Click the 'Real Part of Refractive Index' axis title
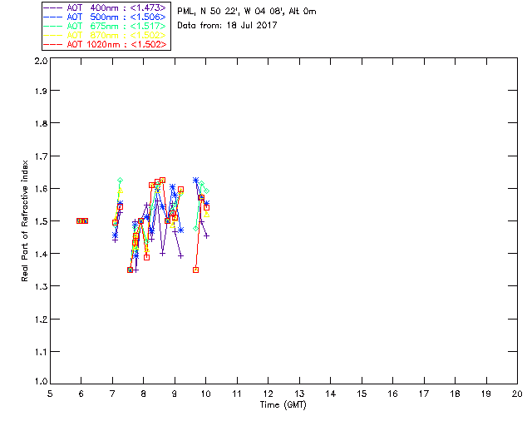 point(26,220)
